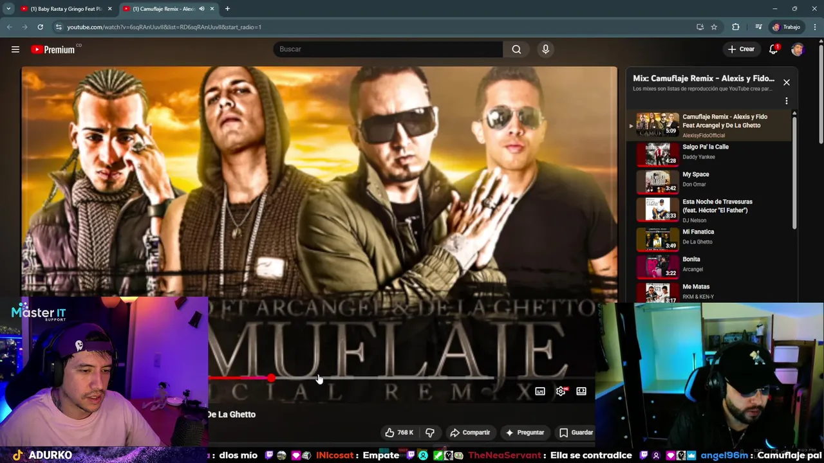Save video with the Guardar button
The height and width of the screenshot is (463, 824).
point(576,432)
